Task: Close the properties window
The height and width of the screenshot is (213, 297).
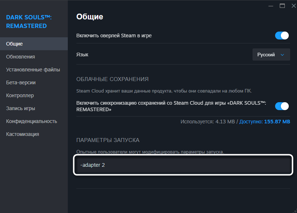Action: [293, 6]
